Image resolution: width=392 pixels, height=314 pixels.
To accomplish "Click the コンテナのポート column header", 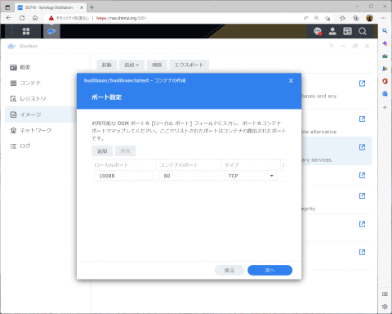I will click(x=189, y=165).
